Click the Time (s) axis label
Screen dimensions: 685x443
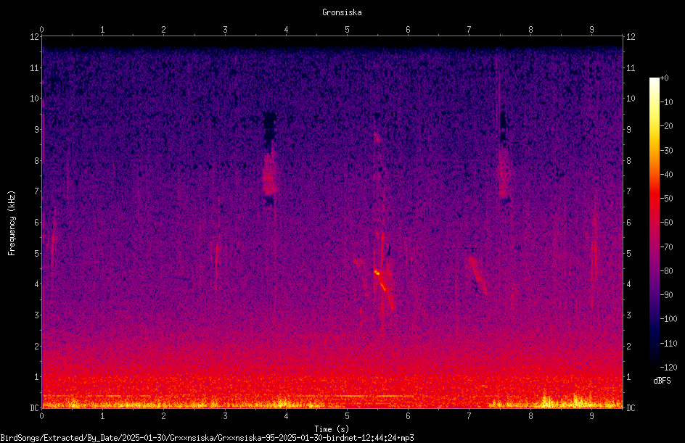tap(332, 429)
